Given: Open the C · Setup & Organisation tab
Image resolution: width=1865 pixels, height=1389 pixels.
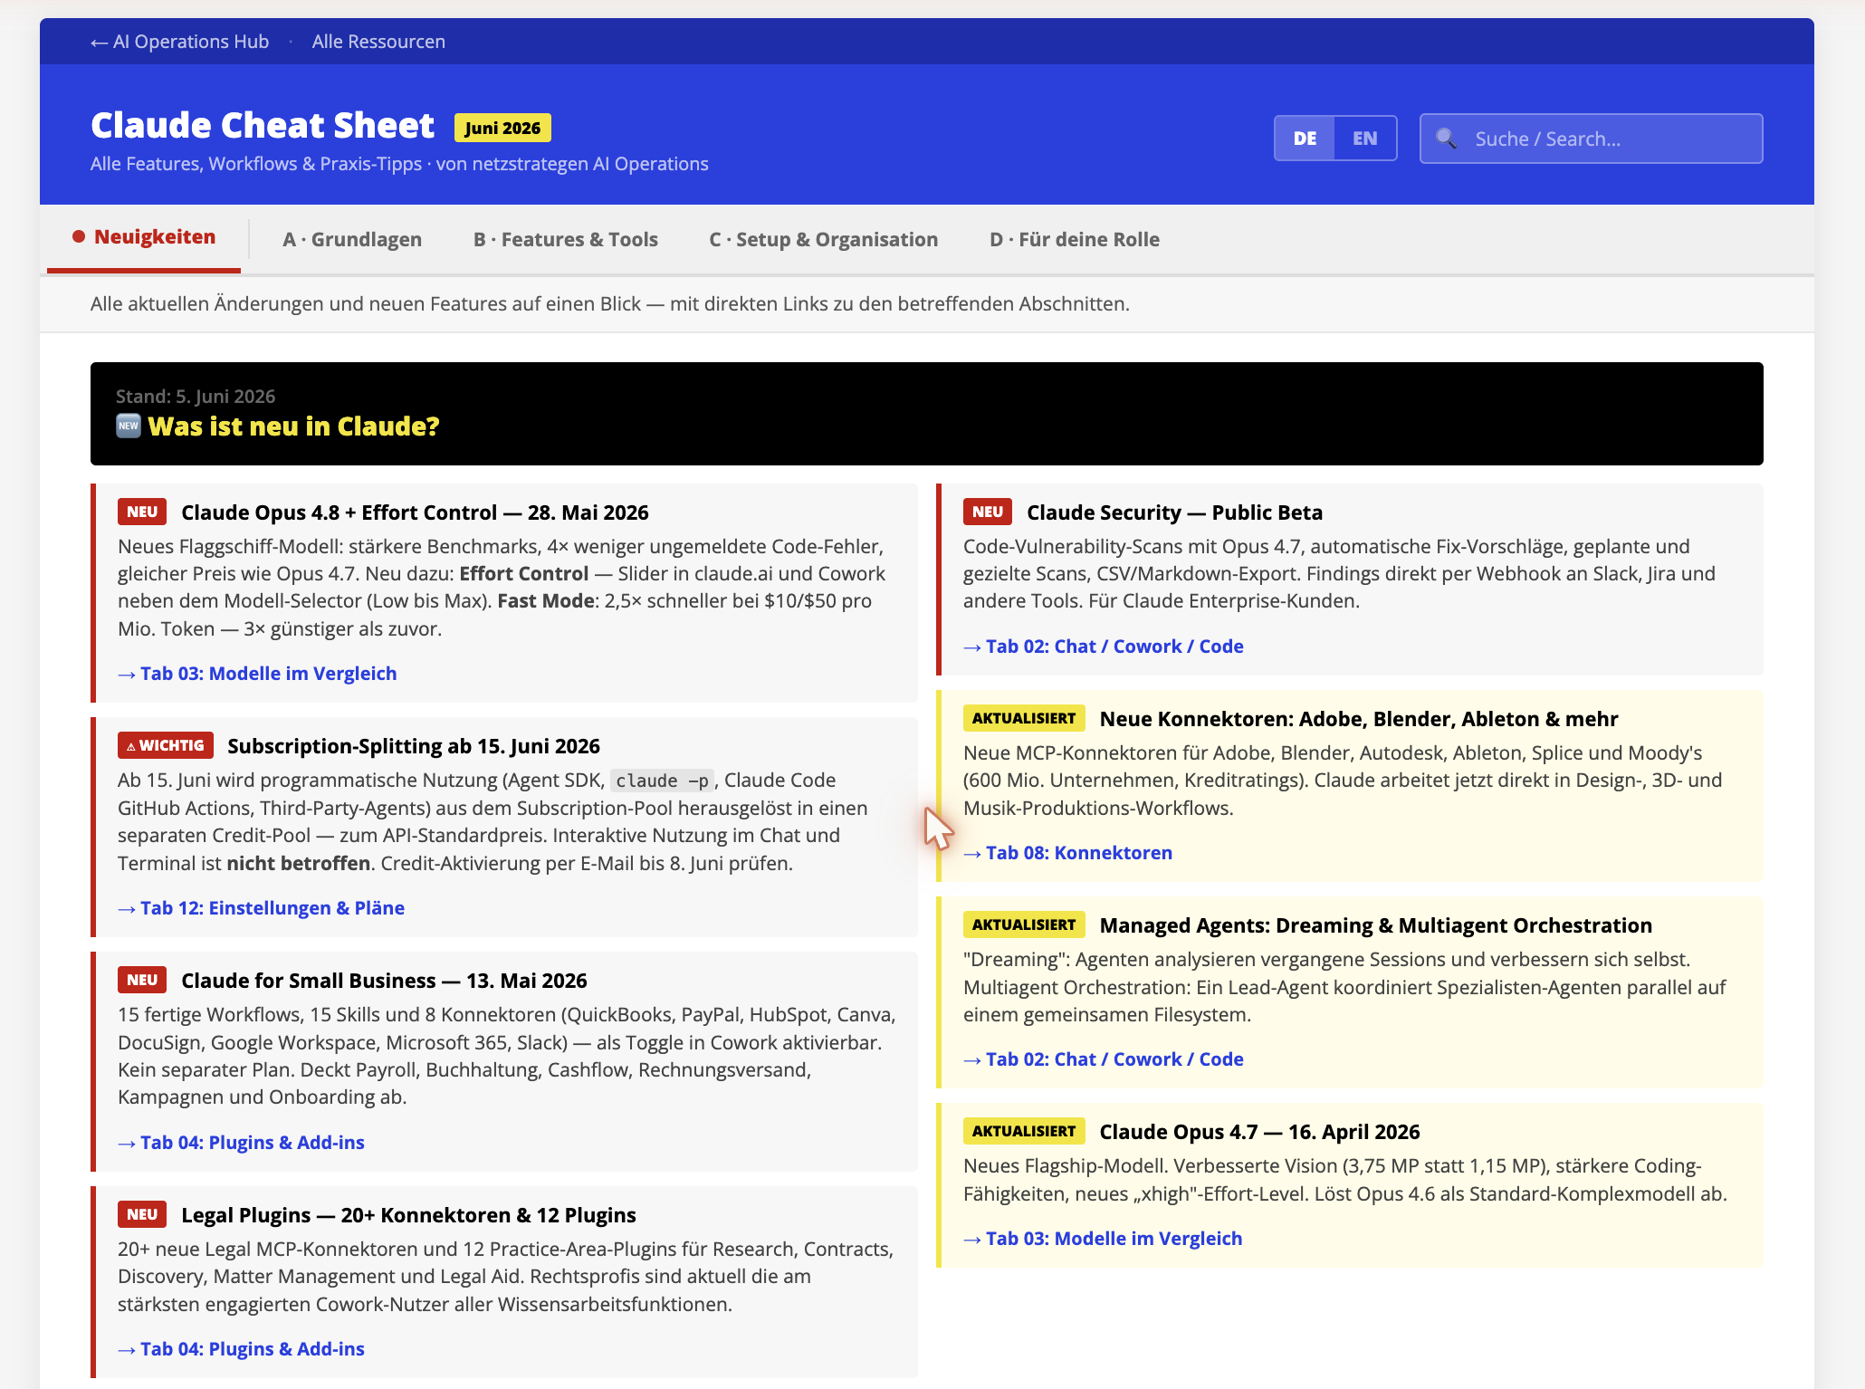Looking at the screenshot, I should [824, 240].
